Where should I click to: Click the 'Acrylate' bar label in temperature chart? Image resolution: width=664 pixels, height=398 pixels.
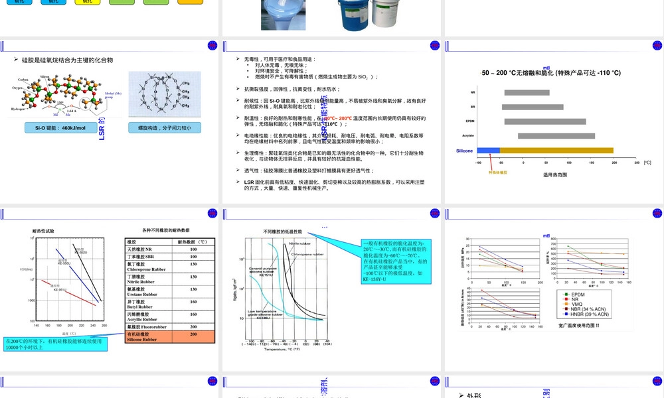click(468, 136)
